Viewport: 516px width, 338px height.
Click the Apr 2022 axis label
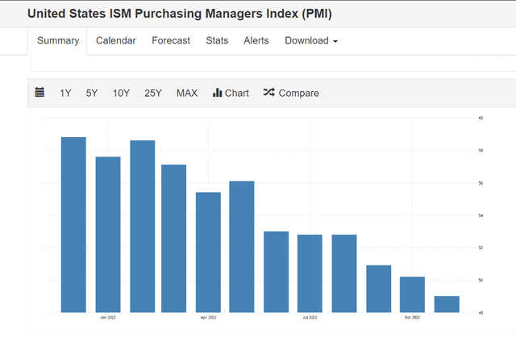208,317
